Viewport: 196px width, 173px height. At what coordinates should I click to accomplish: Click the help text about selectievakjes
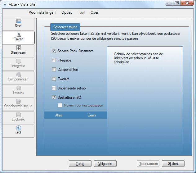pyautogui.click(x=138, y=58)
